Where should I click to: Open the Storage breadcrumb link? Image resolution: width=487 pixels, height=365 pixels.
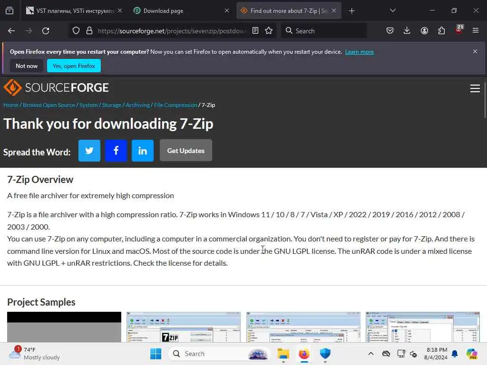[x=111, y=105]
